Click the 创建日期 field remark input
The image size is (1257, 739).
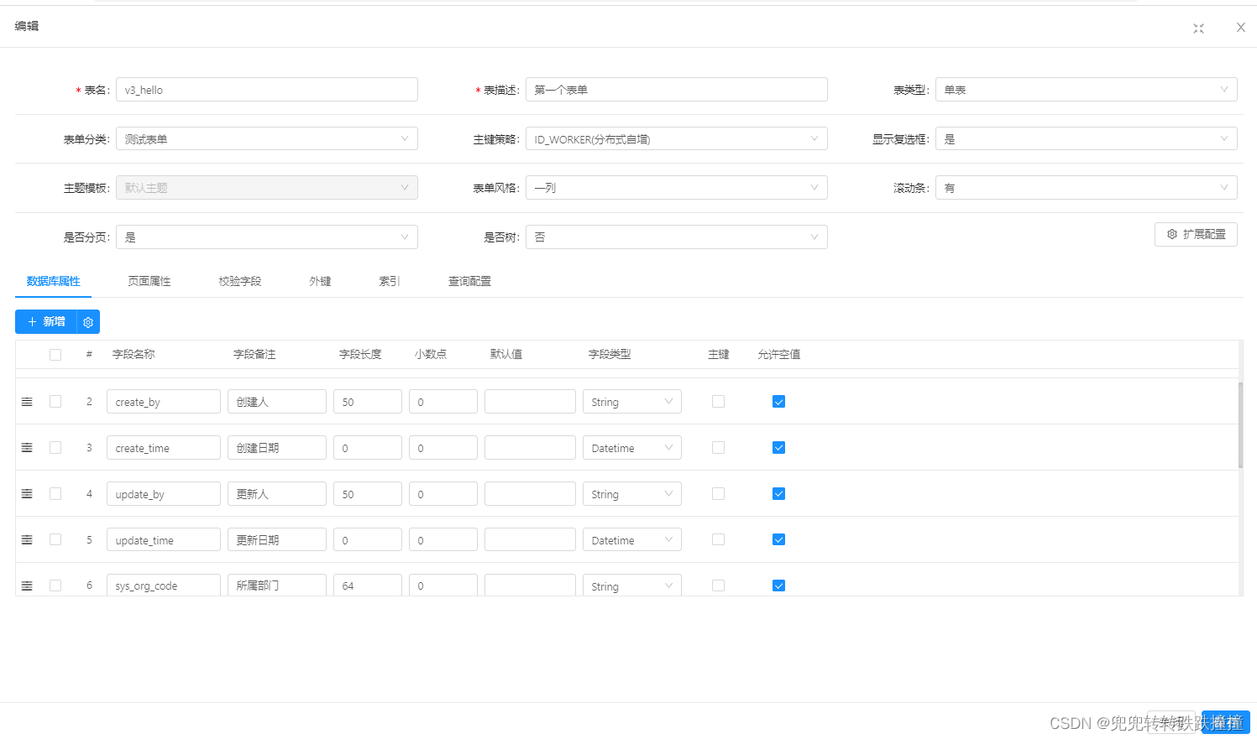pyautogui.click(x=277, y=448)
